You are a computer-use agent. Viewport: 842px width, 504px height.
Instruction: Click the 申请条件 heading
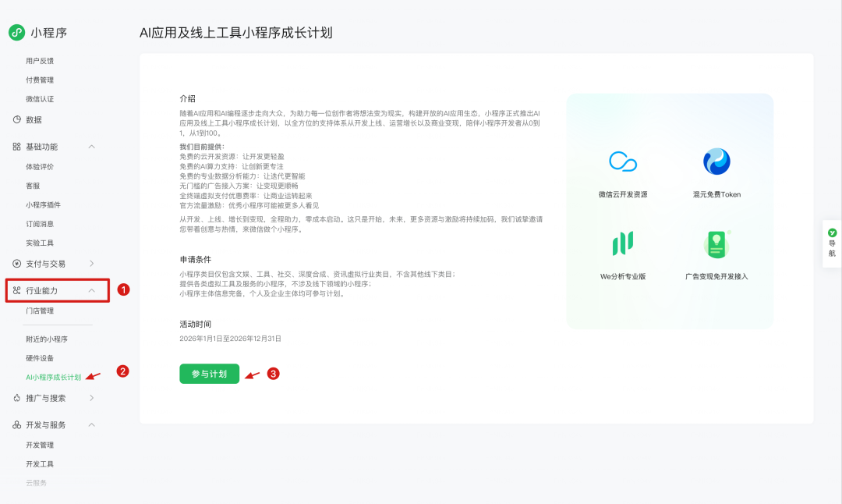(196, 260)
